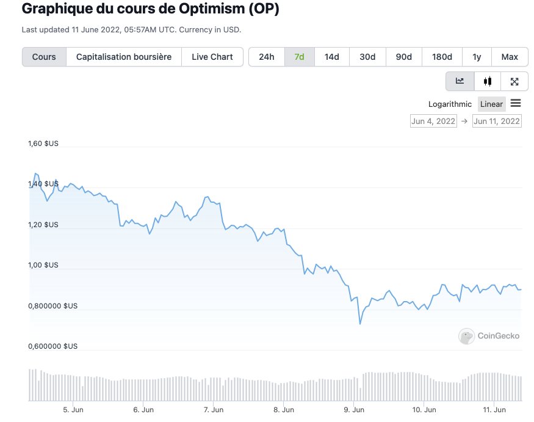
Task: Select the 180d range button
Action: coord(442,57)
